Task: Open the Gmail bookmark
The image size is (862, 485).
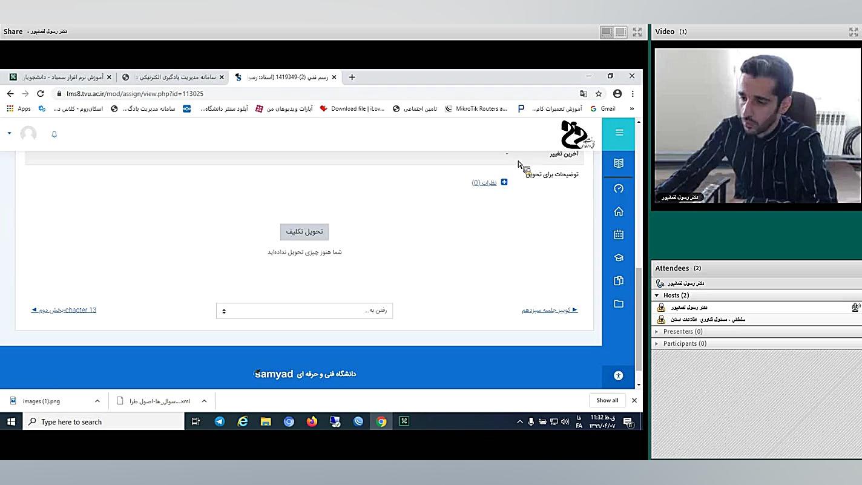Action: [x=603, y=109]
